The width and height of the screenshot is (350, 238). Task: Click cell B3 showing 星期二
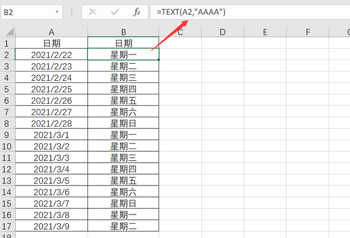124,66
